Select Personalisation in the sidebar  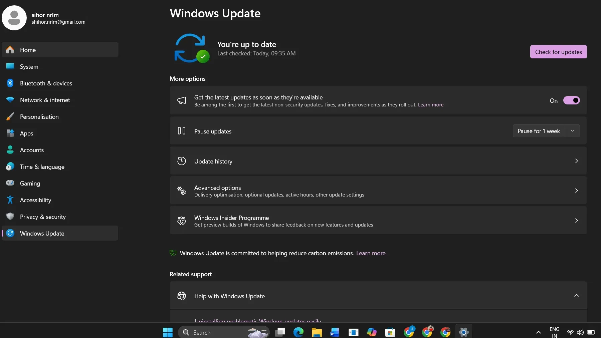click(x=60, y=116)
